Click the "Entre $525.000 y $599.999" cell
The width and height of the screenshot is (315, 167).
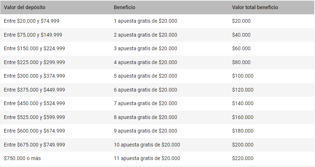34,117
